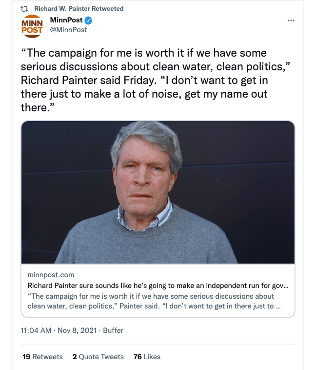Click the MinnPost display name

[66, 21]
